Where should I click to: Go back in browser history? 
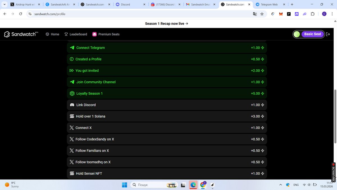[5, 14]
